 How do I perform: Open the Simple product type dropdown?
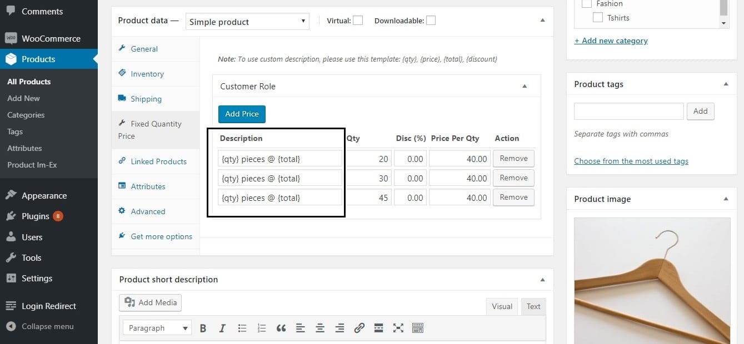[247, 21]
